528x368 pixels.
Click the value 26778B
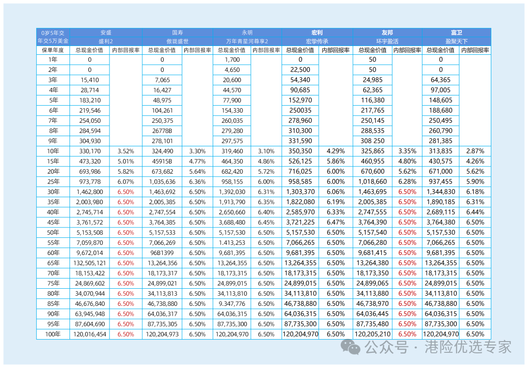pos(162,131)
